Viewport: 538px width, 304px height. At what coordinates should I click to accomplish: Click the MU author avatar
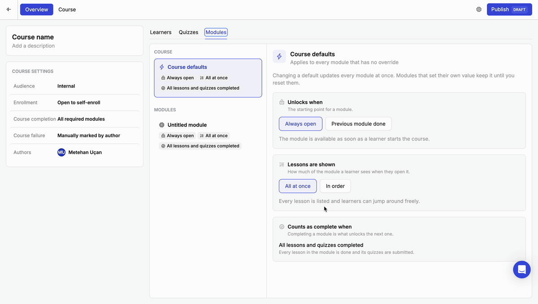61,152
